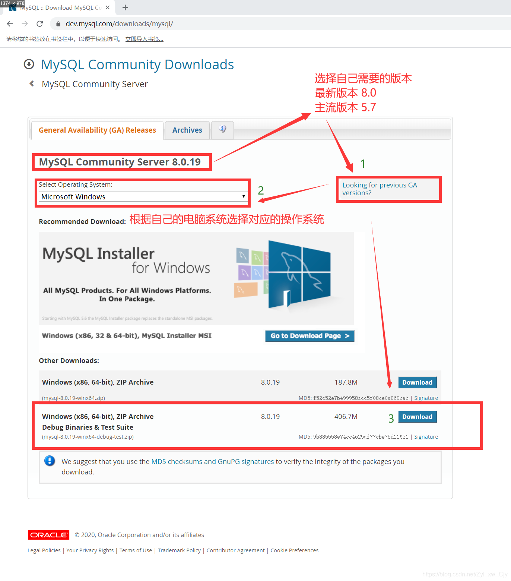This screenshot has height=581, width=511.
Task: Click the Oracle logo in footer
Action: 48,535
